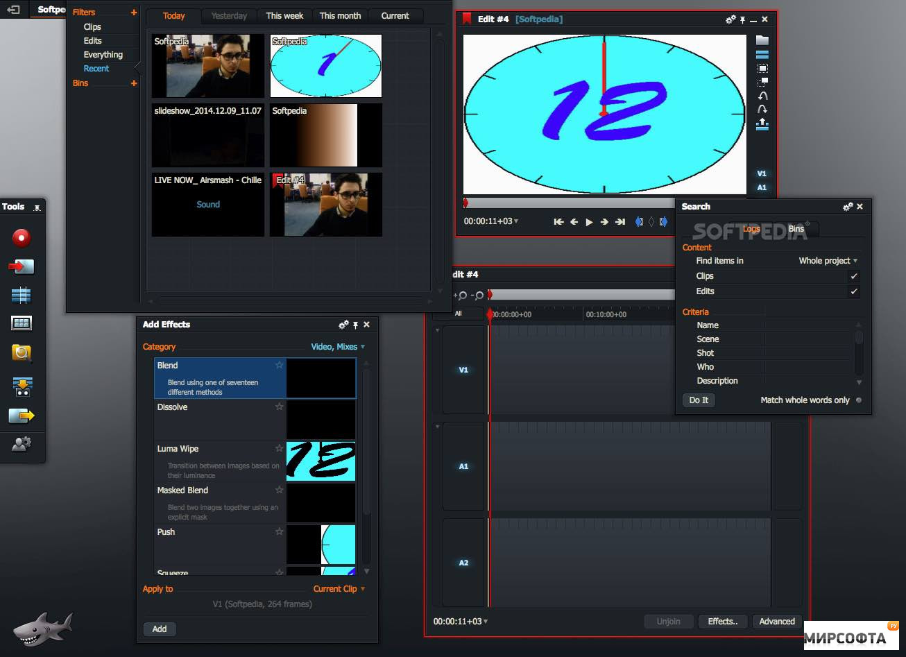Pin the Add Effects panel
Viewport: 906px width, 657px height.
pos(356,325)
